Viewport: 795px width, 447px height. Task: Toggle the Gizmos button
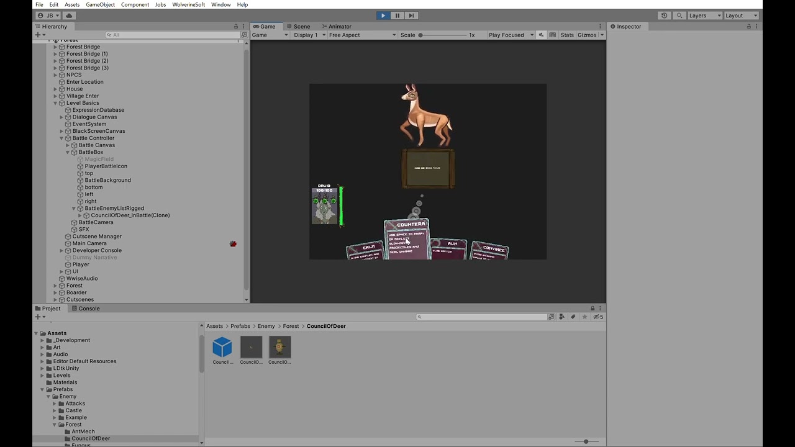point(587,35)
